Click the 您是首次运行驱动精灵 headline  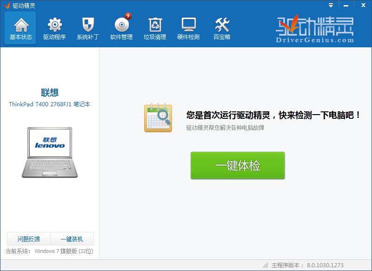[x=273, y=115]
